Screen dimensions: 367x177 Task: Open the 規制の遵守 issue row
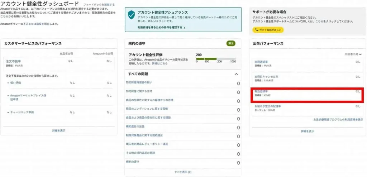183,163
